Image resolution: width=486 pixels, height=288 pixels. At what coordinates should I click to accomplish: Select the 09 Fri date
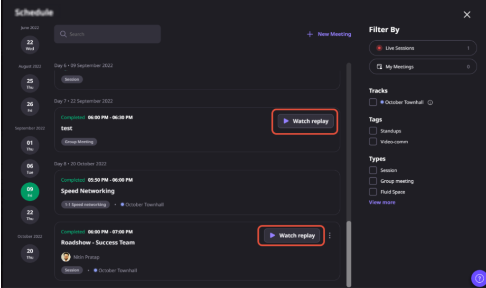(30, 192)
